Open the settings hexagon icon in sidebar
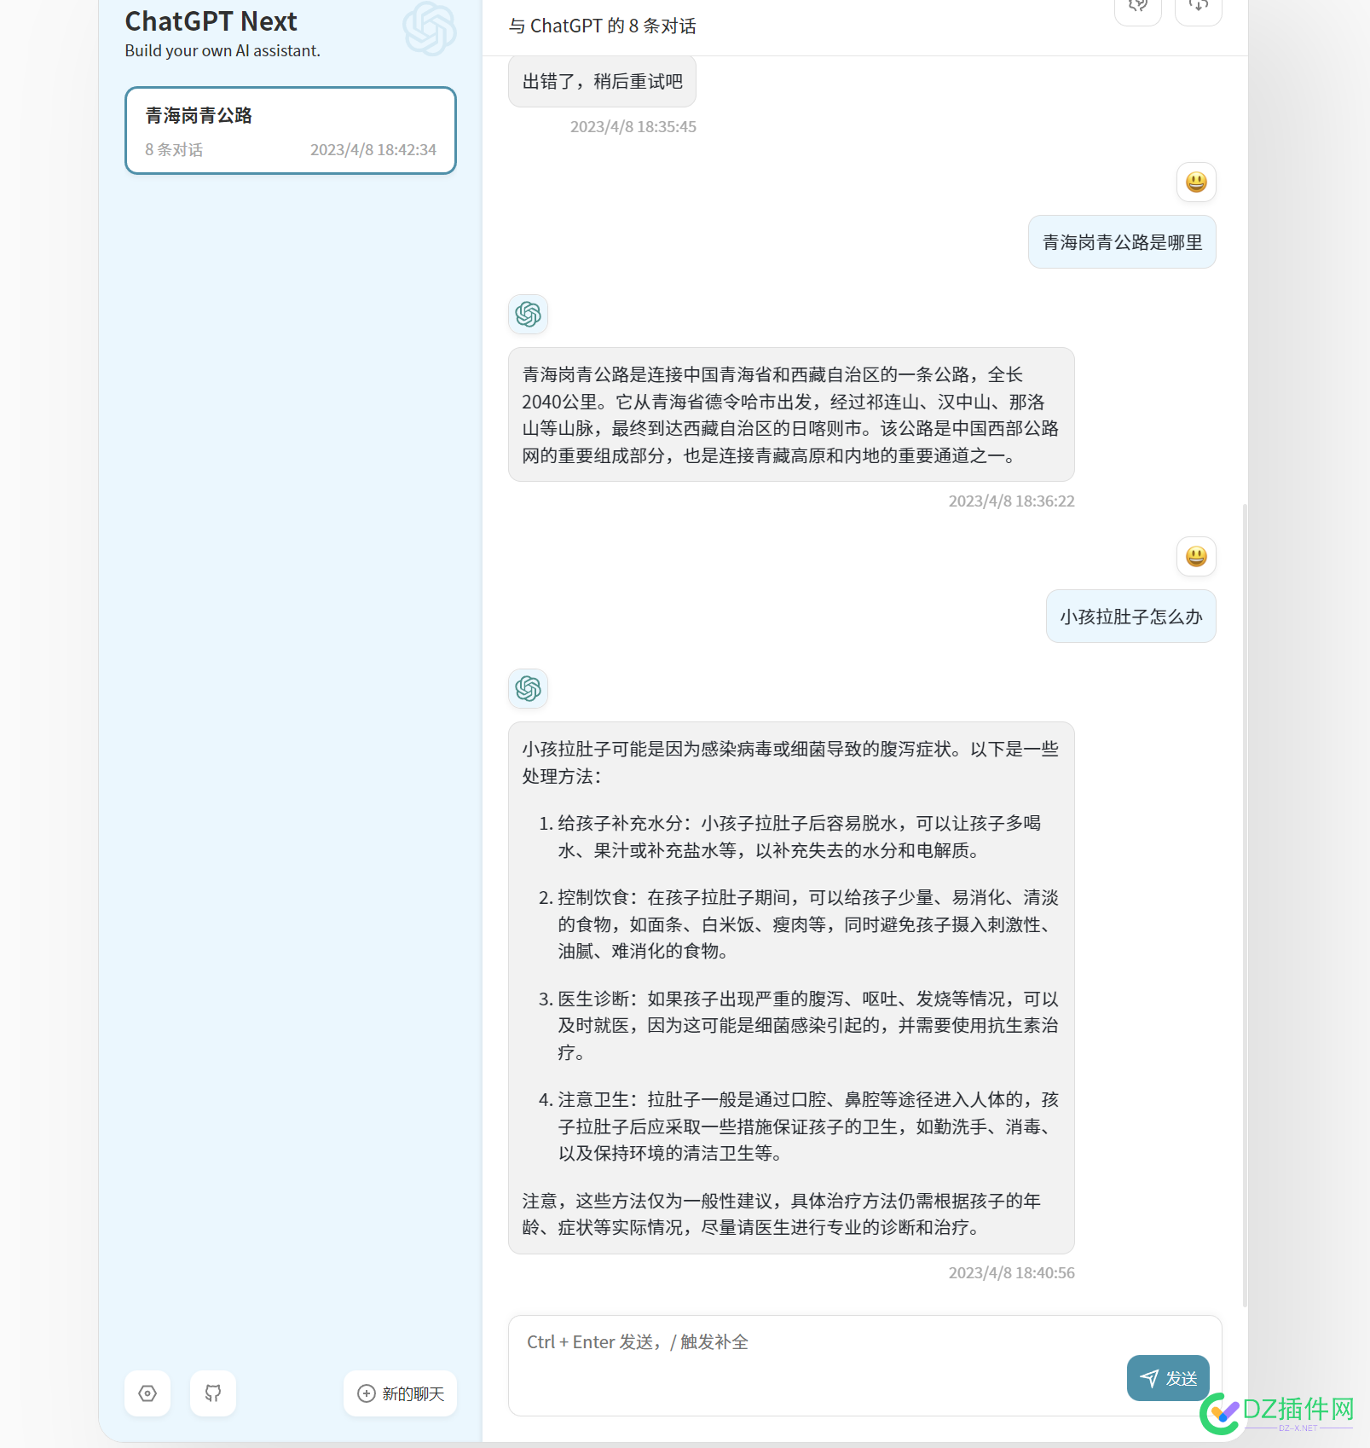1370x1448 pixels. click(147, 1393)
